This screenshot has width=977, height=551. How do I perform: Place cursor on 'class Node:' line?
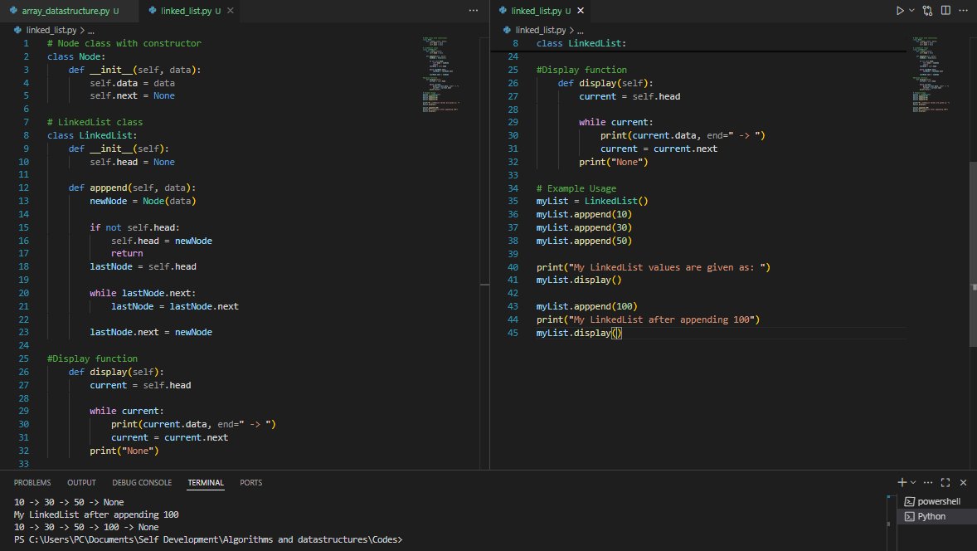click(76, 56)
